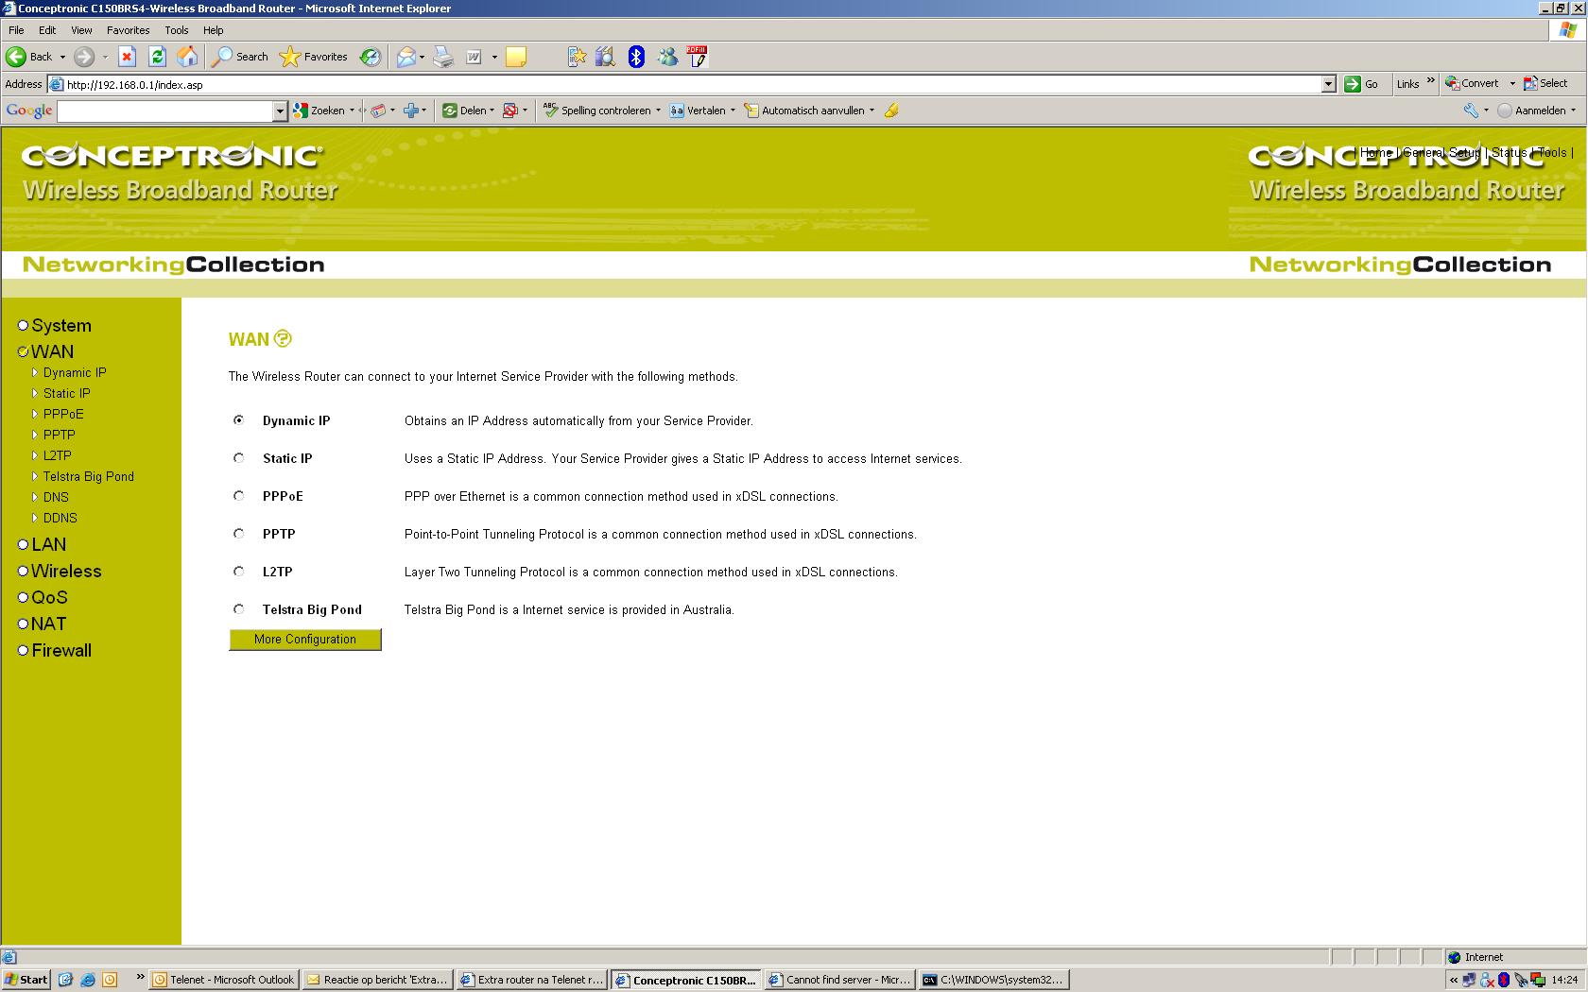The width and height of the screenshot is (1588, 992).
Task: Open the Back button history dropdown
Action: [x=62, y=57]
